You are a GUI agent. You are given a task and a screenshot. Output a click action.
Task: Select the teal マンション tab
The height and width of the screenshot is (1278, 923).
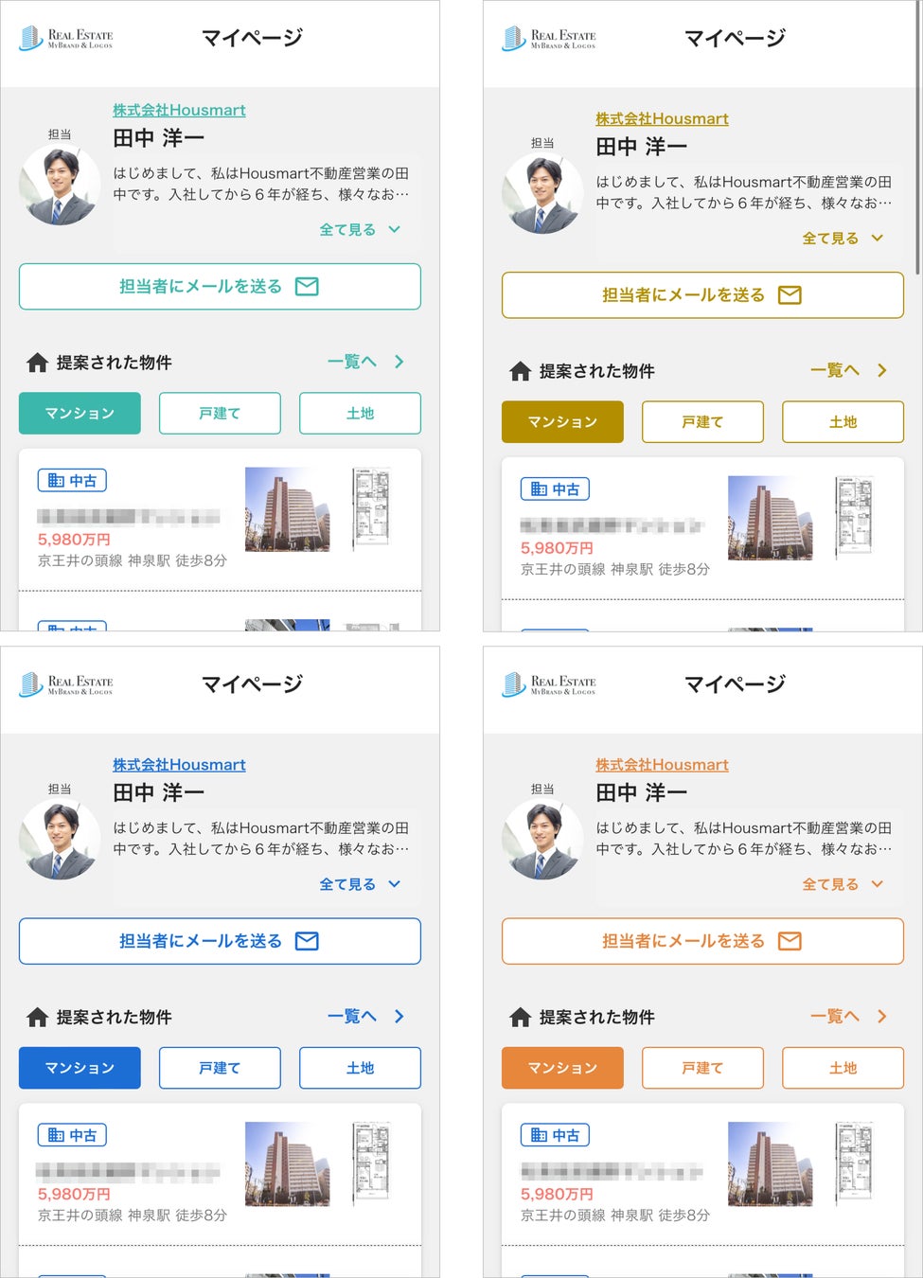click(80, 413)
